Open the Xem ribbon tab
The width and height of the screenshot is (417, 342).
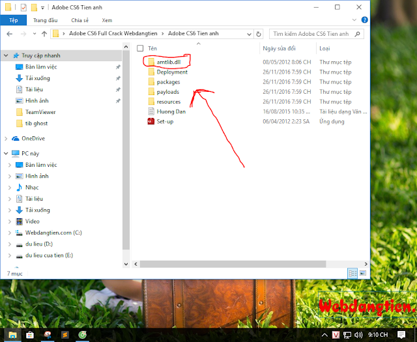tap(107, 20)
